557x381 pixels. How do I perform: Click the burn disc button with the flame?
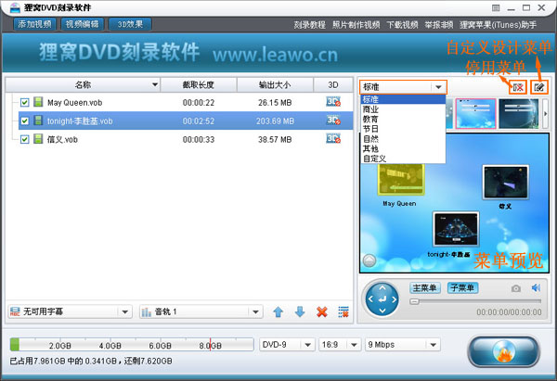[x=504, y=351]
